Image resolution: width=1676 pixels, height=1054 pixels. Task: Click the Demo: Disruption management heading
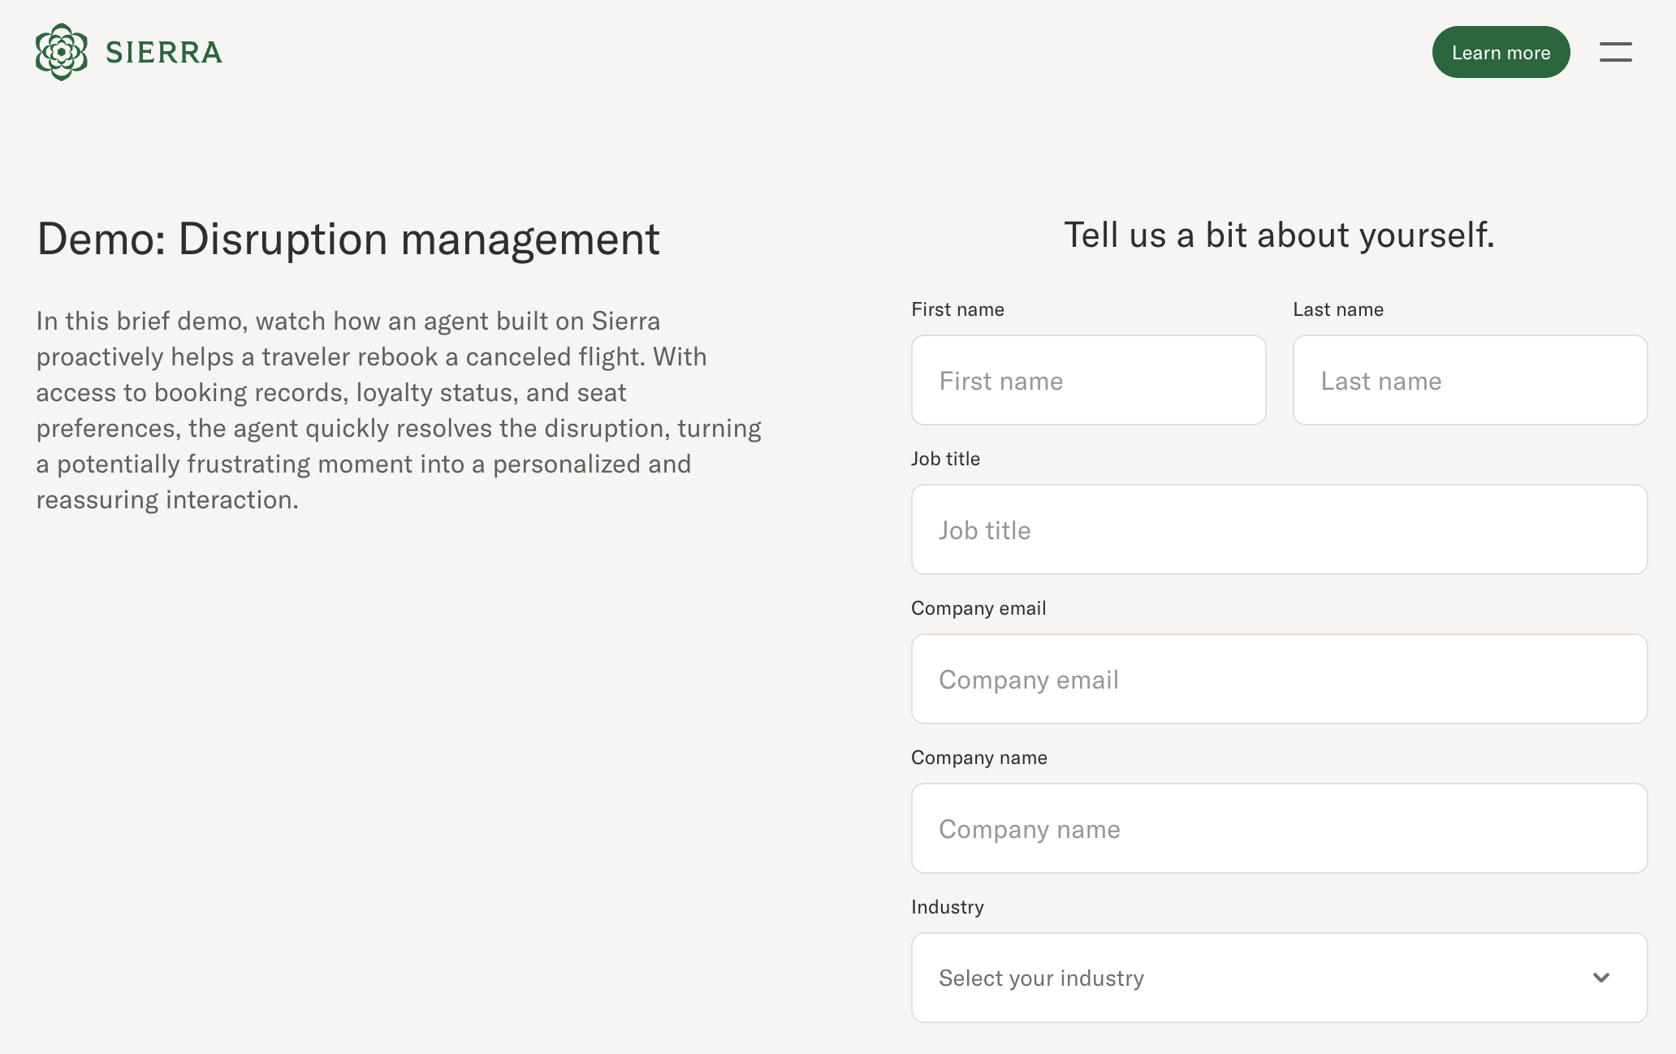[348, 240]
